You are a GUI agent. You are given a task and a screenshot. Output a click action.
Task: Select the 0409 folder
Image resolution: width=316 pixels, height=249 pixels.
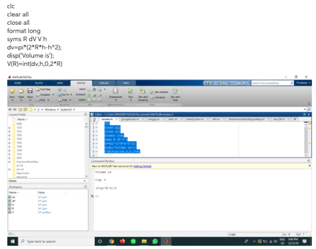[19, 124]
